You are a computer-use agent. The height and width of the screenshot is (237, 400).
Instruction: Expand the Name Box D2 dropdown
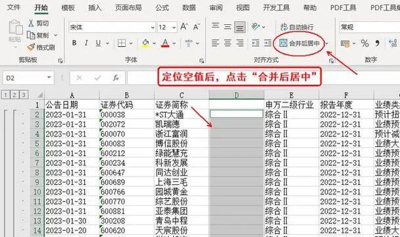[x=49, y=78]
